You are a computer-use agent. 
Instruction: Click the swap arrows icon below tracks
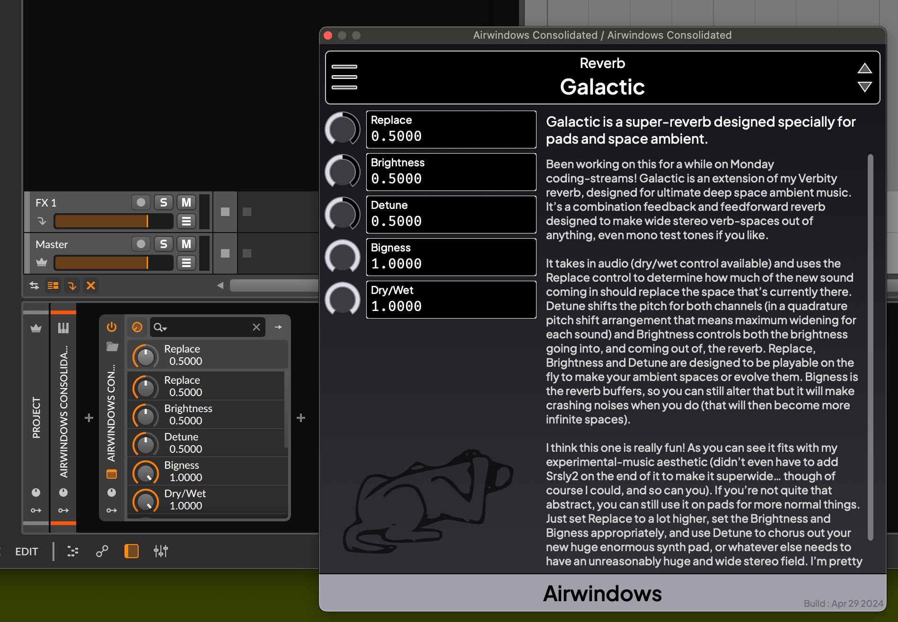click(34, 285)
